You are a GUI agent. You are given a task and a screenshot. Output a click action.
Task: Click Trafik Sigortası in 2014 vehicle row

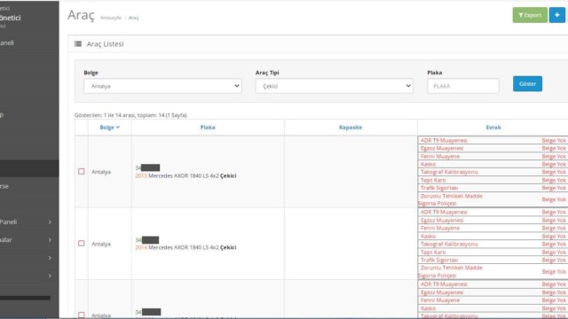(439, 260)
